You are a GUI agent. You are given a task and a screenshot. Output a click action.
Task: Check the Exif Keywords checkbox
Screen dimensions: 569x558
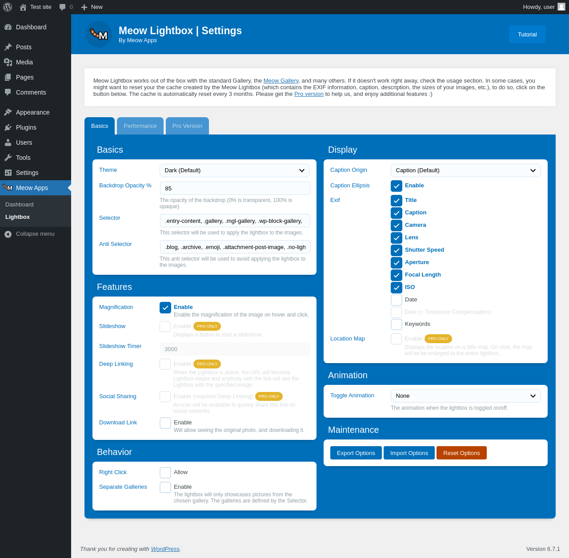click(397, 325)
